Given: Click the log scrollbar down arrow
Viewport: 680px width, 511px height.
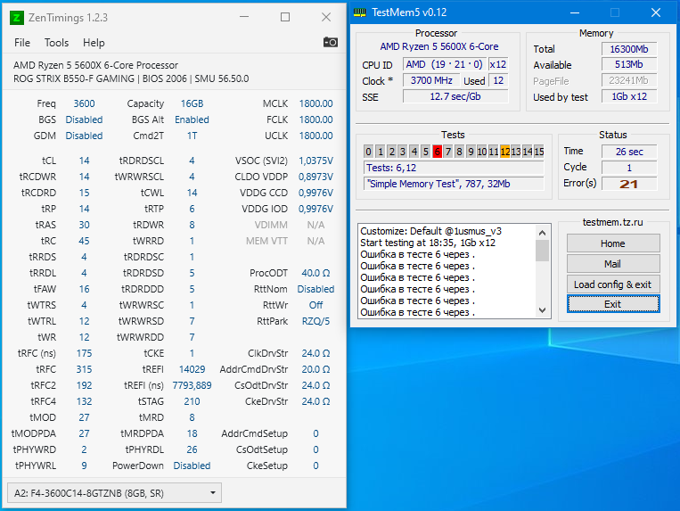Looking at the screenshot, I should click(x=542, y=309).
